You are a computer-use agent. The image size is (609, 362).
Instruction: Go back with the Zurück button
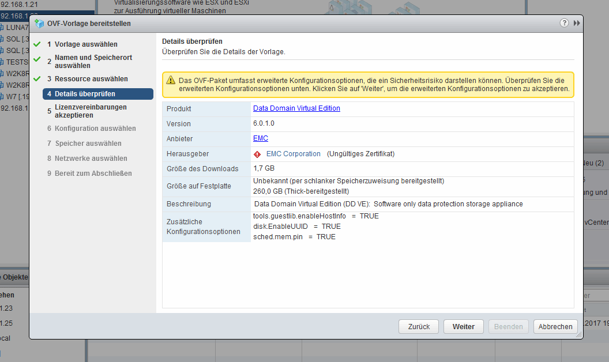coord(419,327)
